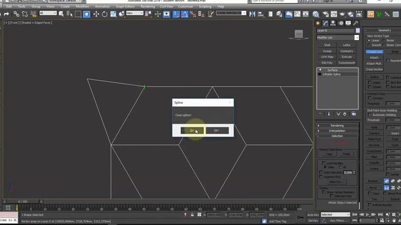
Task: Activate the Select and Move tool
Action: (96, 14)
